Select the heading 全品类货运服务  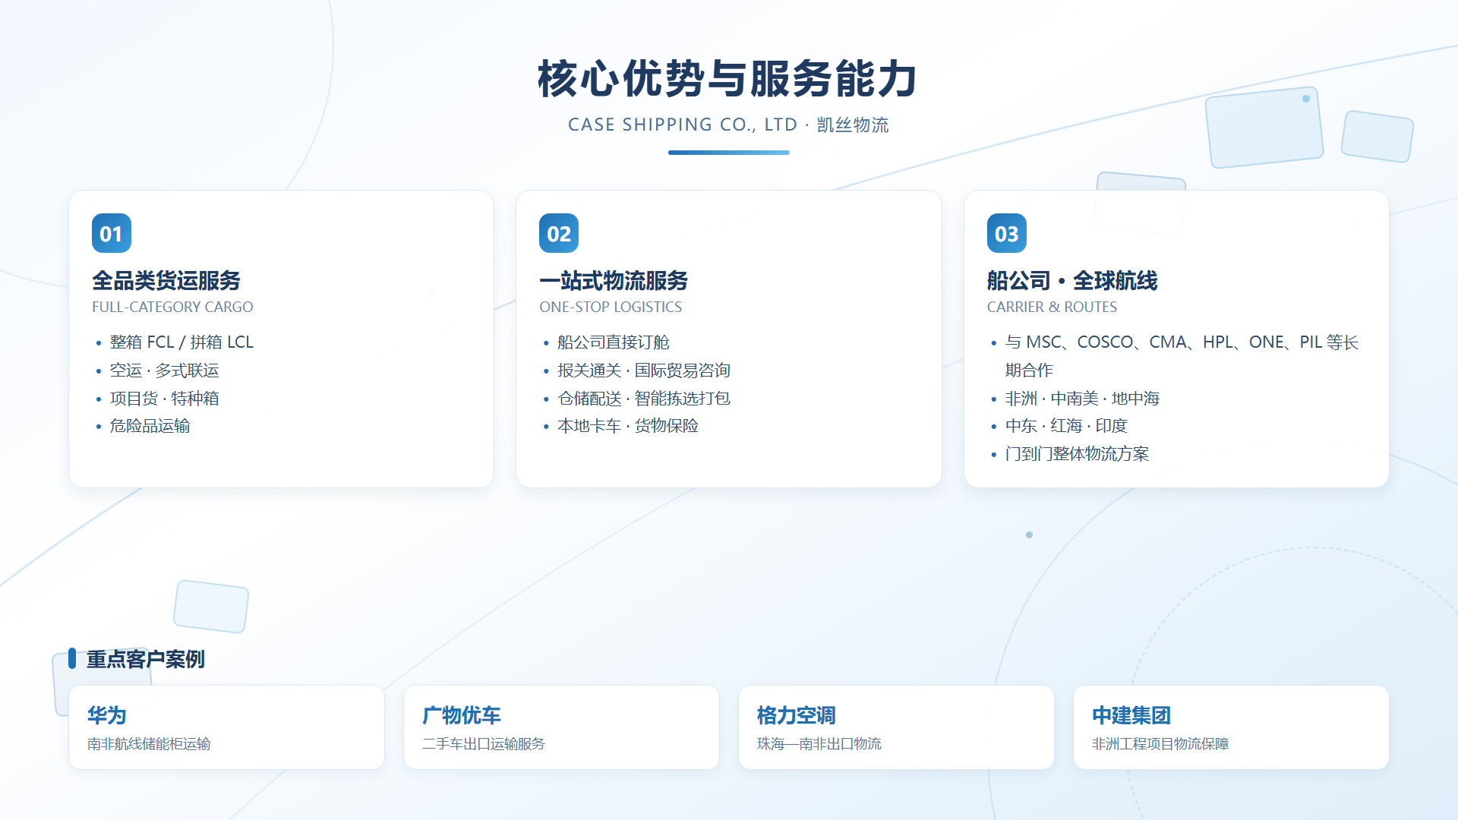click(166, 281)
